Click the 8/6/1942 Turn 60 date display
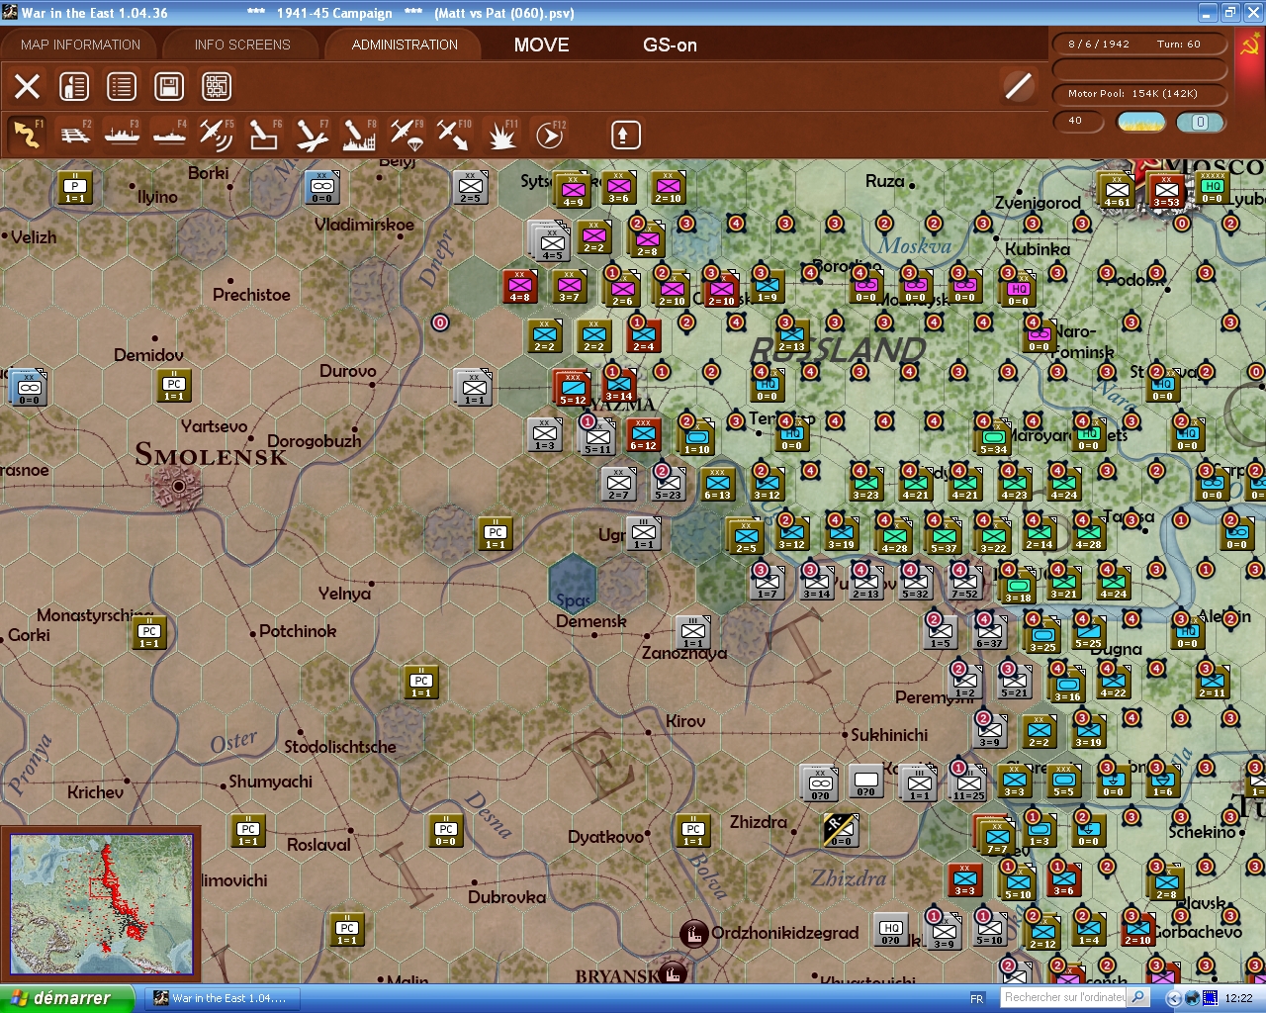The height and width of the screenshot is (1013, 1266). (1139, 45)
